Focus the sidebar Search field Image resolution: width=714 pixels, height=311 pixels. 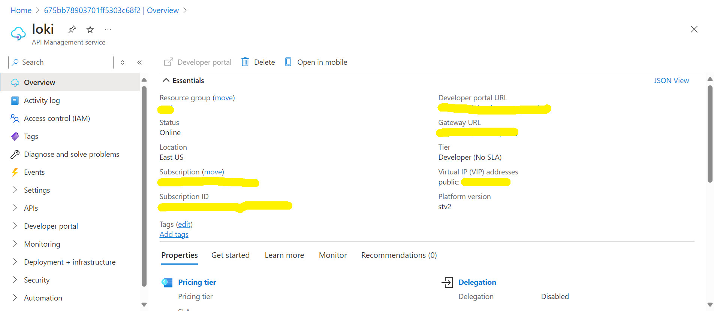click(x=61, y=62)
